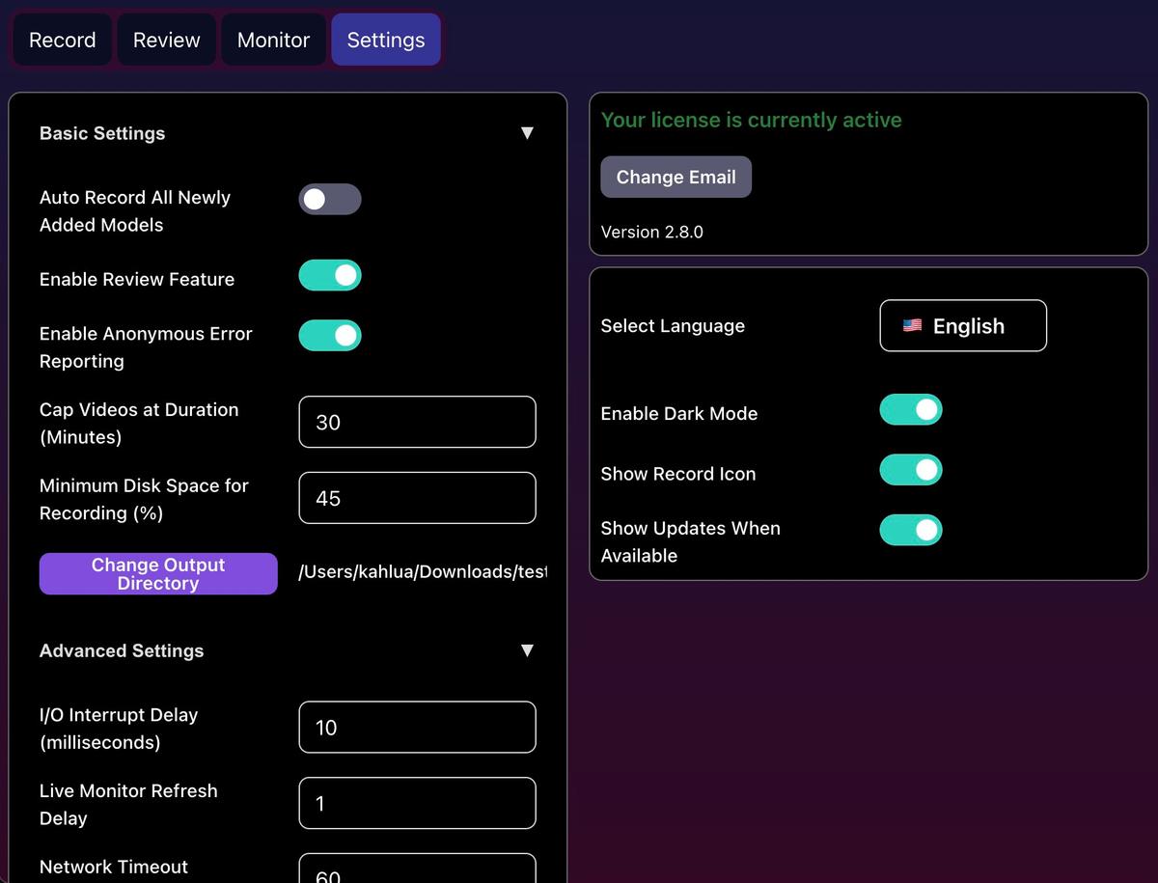Turn off Enable Review Feature switch
Image resolution: width=1158 pixels, height=883 pixels.
[x=330, y=275]
